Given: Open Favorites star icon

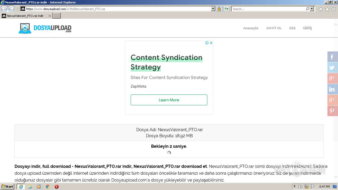Looking at the screenshot, I should [327, 9].
